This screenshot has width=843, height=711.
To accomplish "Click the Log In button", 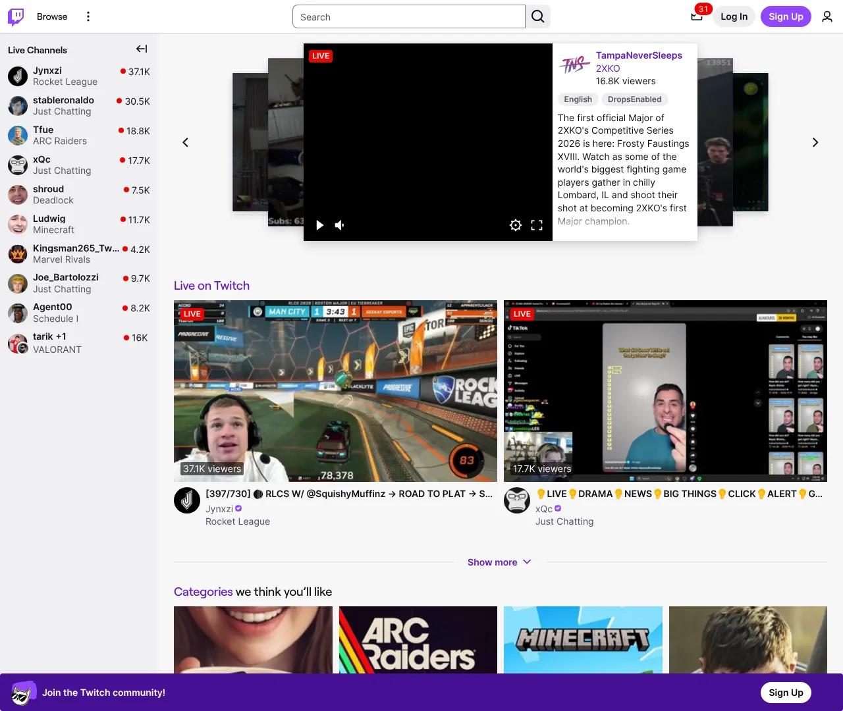I will point(733,16).
